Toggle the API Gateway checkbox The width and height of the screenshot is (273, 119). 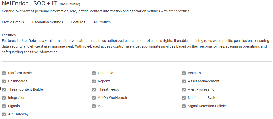click(x=4, y=114)
